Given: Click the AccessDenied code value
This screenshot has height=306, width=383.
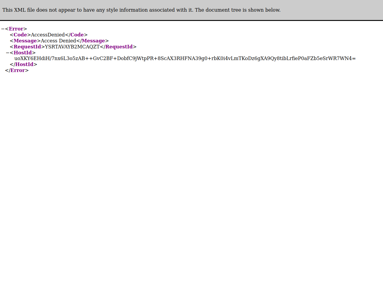Looking at the screenshot, I should (48, 35).
